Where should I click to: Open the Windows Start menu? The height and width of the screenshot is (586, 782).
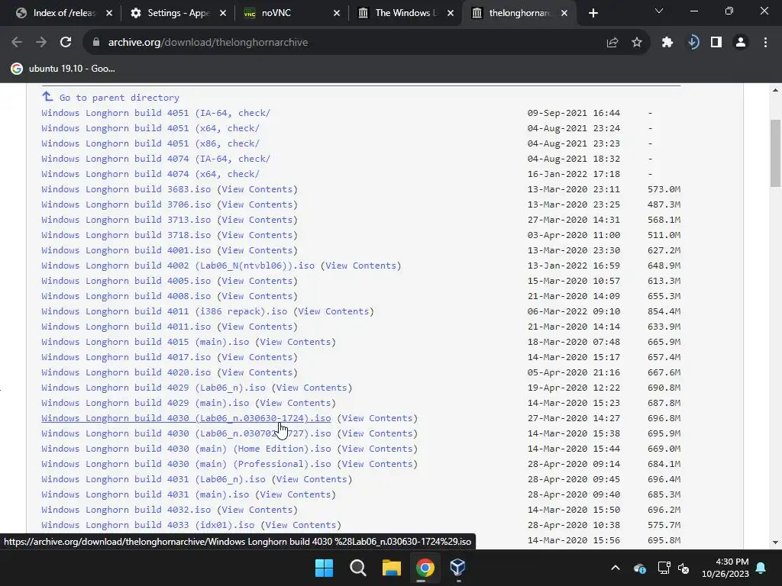(x=324, y=568)
